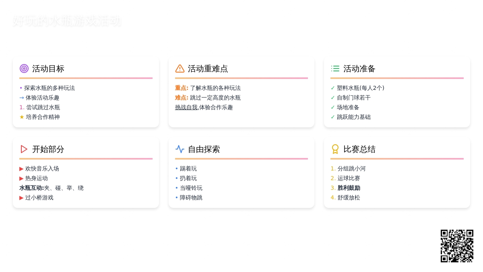This screenshot has width=483, height=272.
Task: Click the line 运球比赛
Action: tap(349, 178)
